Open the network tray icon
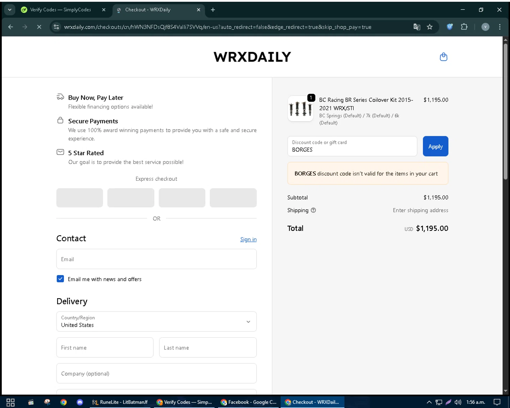Screen dimensions: 510x408 (439, 402)
